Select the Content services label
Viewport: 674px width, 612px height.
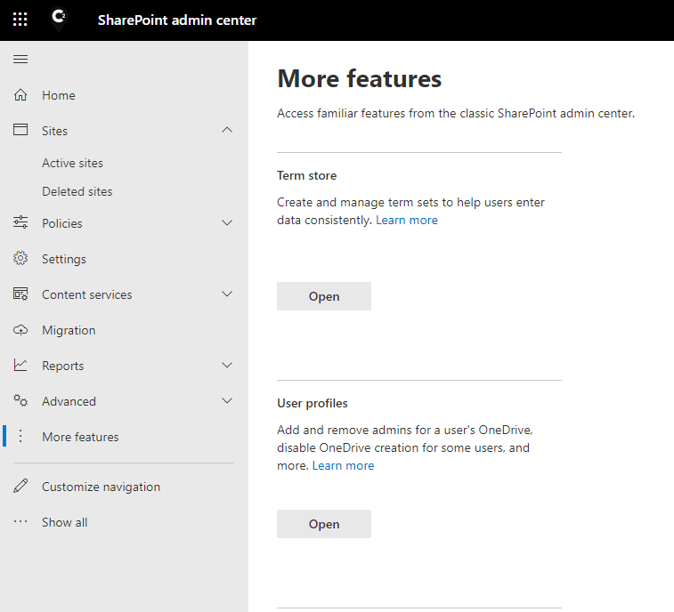click(87, 294)
